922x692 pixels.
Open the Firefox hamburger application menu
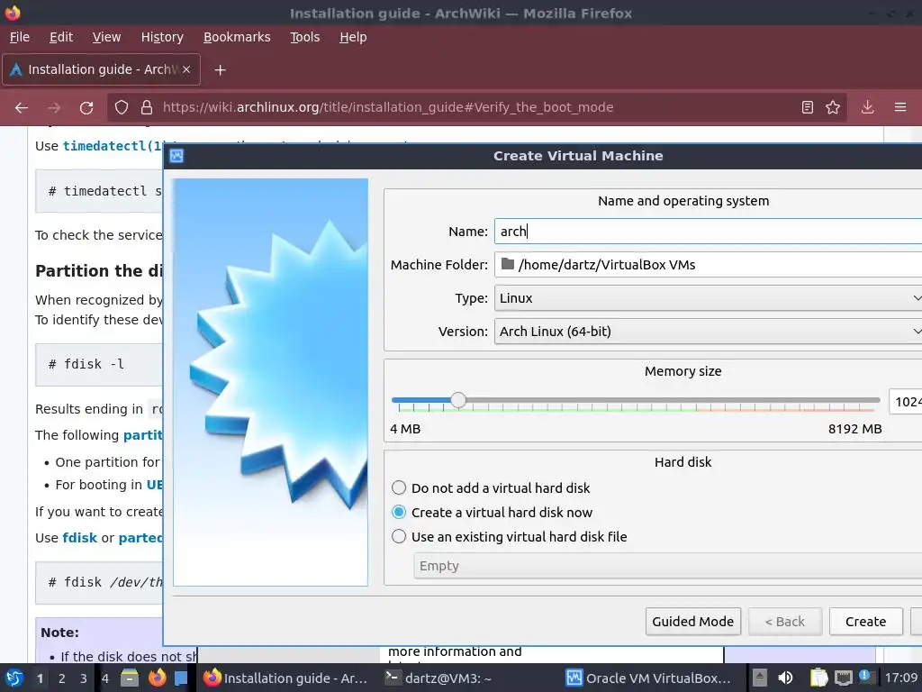coord(900,107)
